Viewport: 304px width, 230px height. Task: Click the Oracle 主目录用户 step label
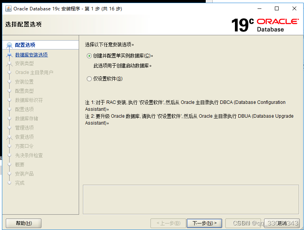coord(34,72)
